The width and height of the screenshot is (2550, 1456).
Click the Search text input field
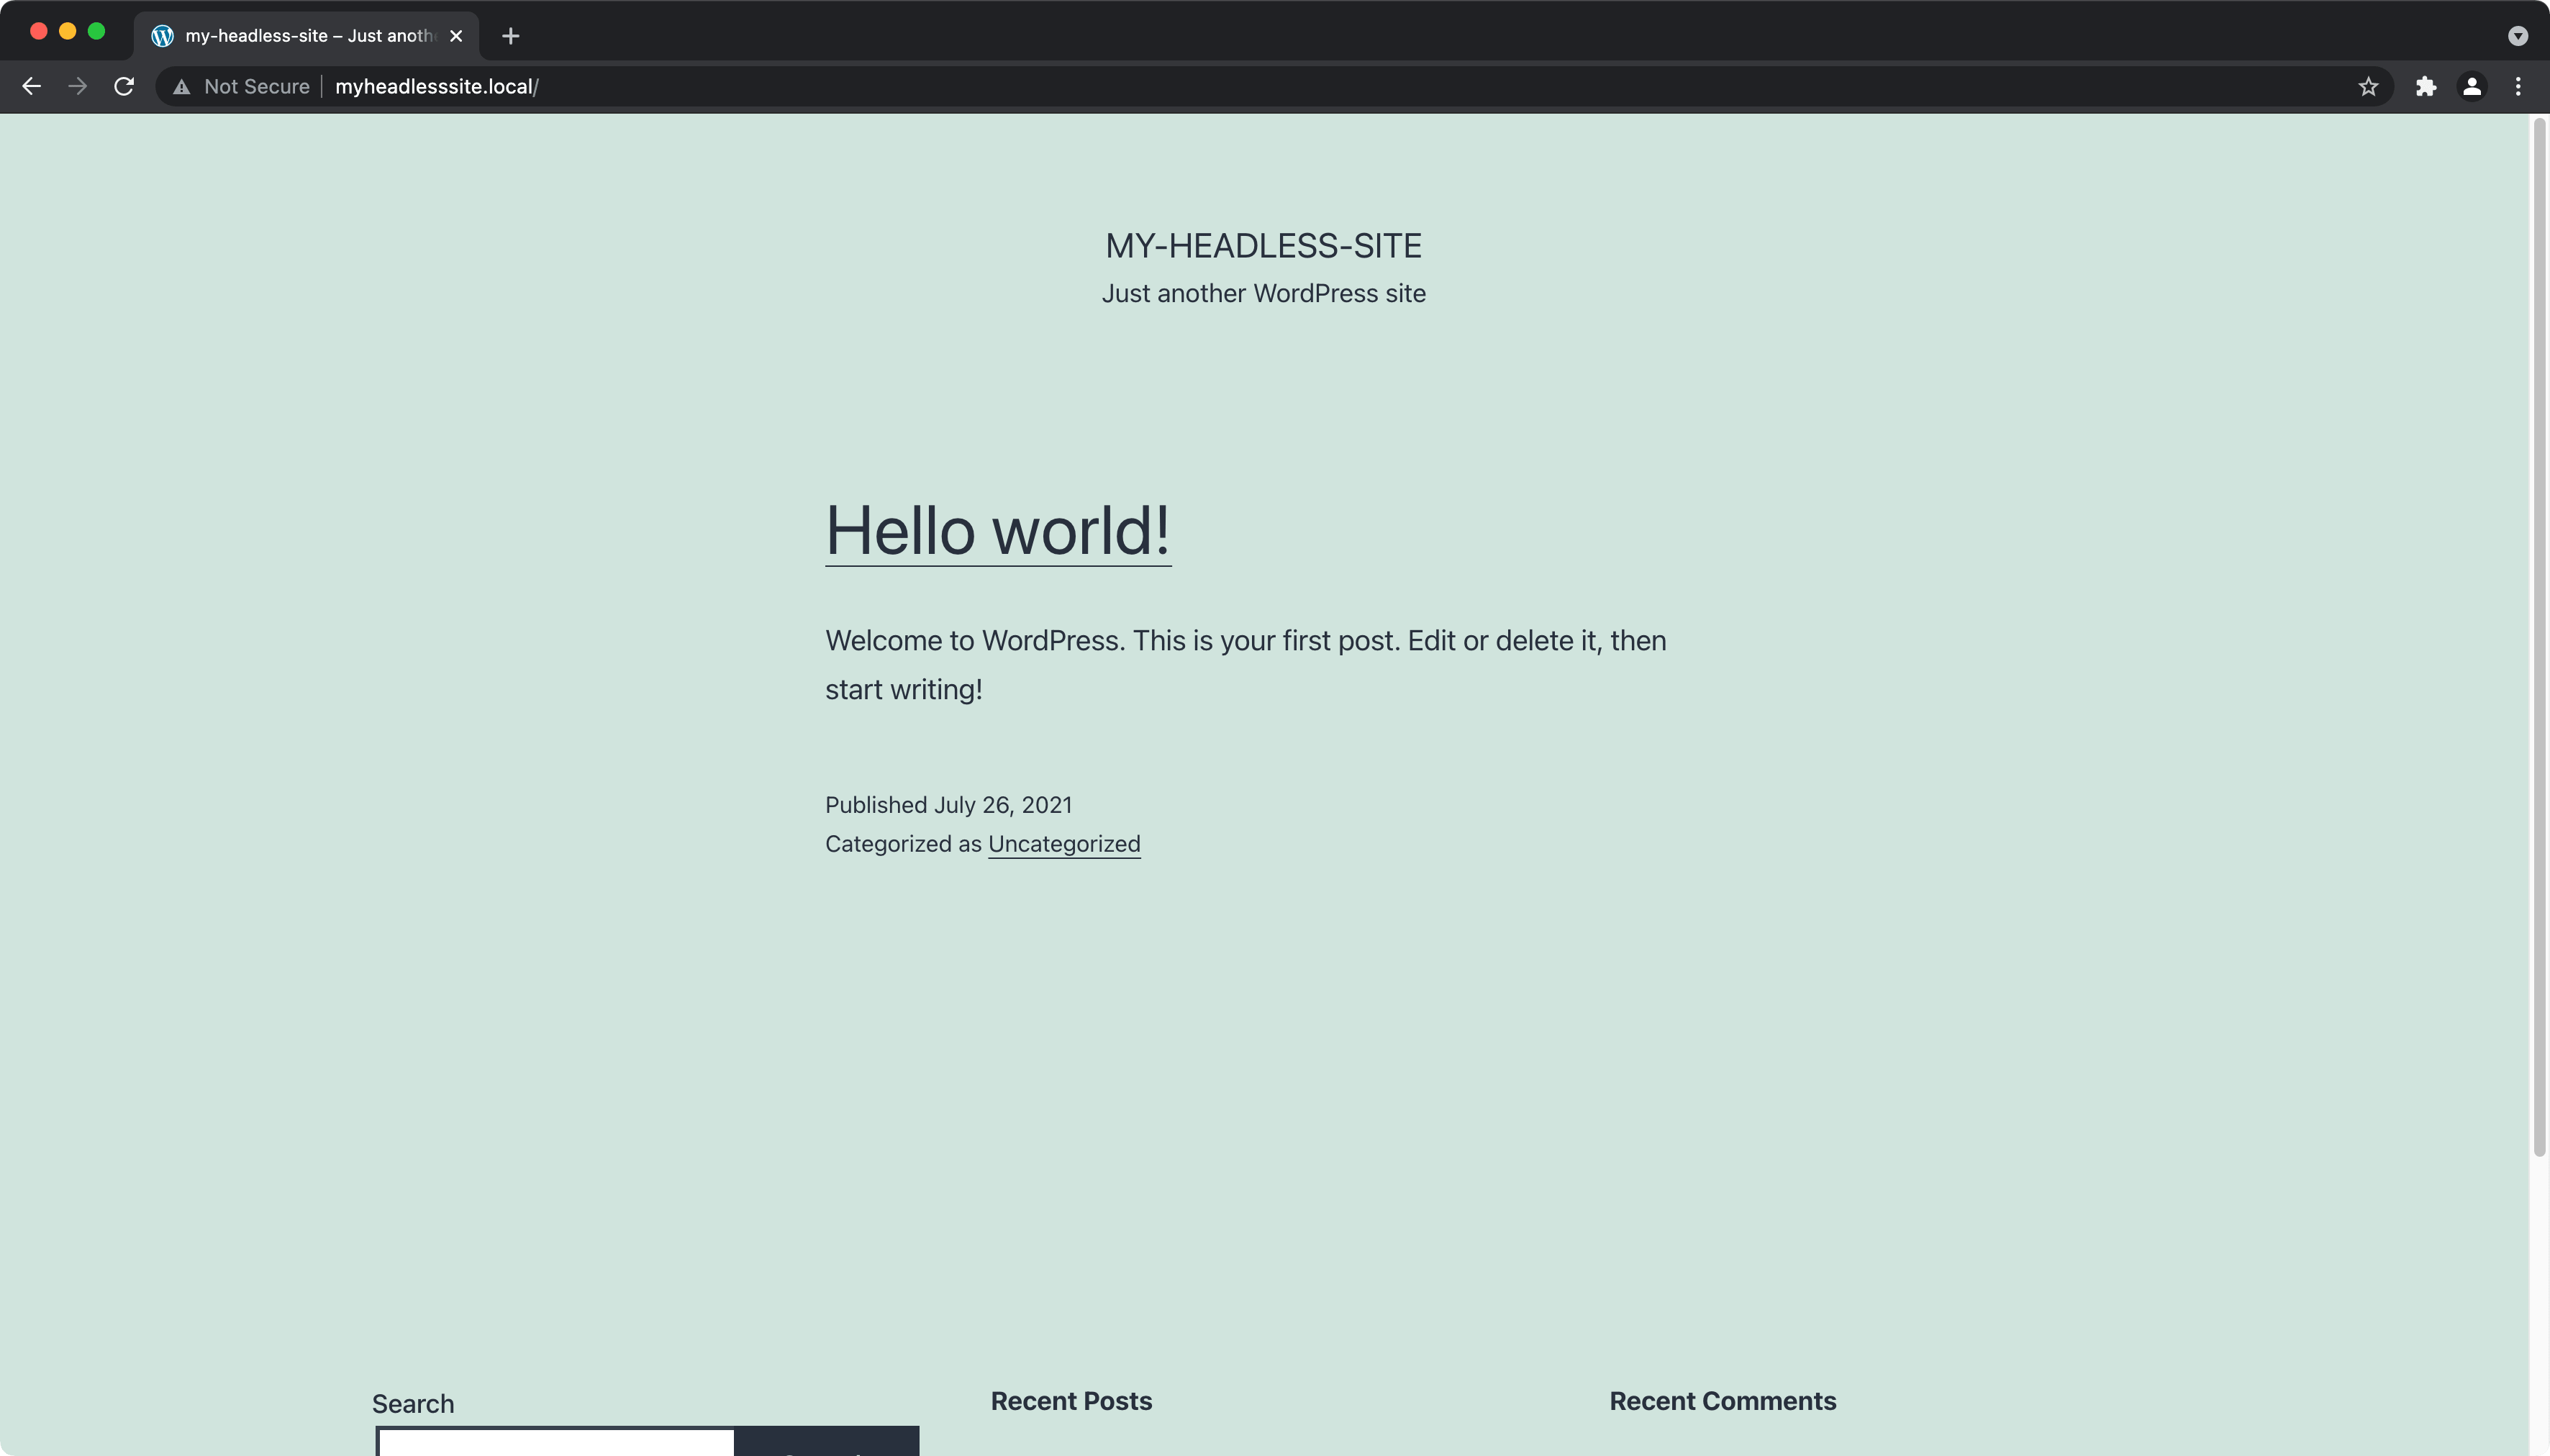click(x=556, y=1442)
